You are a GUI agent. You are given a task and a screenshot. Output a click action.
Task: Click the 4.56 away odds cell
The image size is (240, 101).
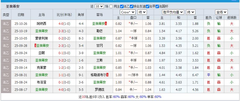coord(195,90)
